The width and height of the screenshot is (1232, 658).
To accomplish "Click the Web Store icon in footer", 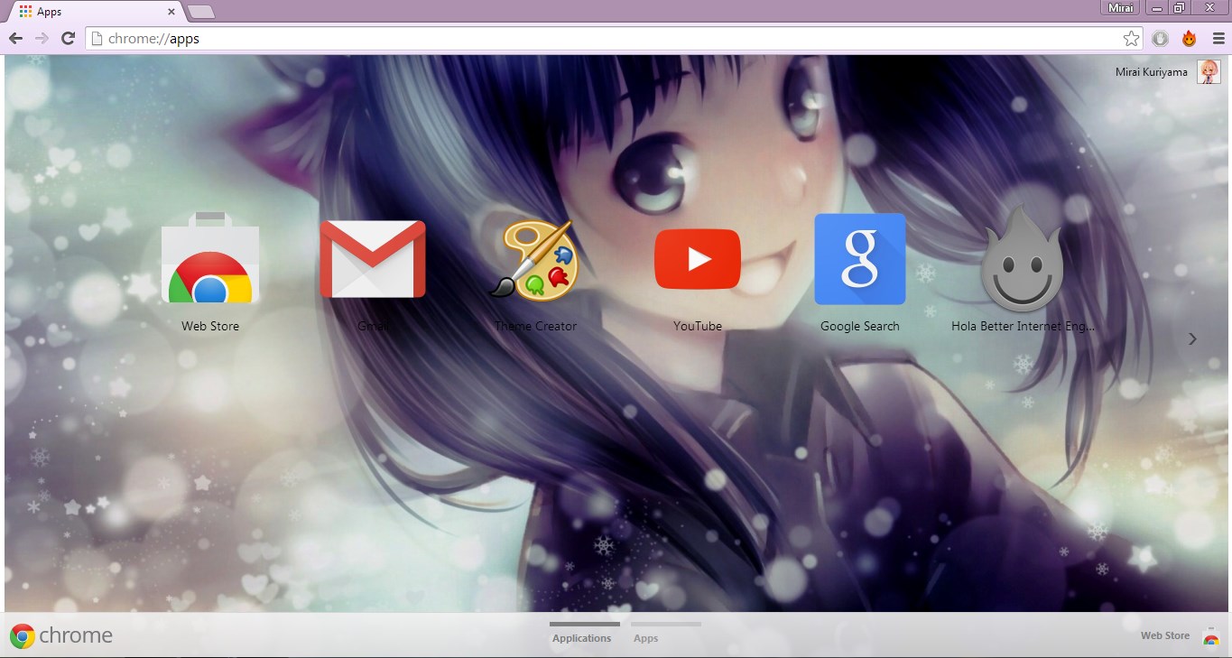I will pyautogui.click(x=1211, y=636).
